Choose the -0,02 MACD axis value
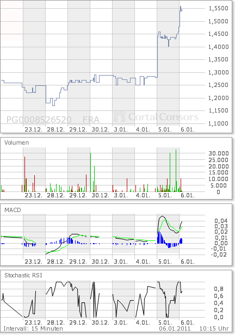The image size is (235, 335). point(219,255)
